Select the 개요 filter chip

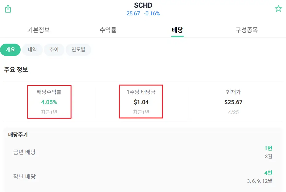[10, 49]
